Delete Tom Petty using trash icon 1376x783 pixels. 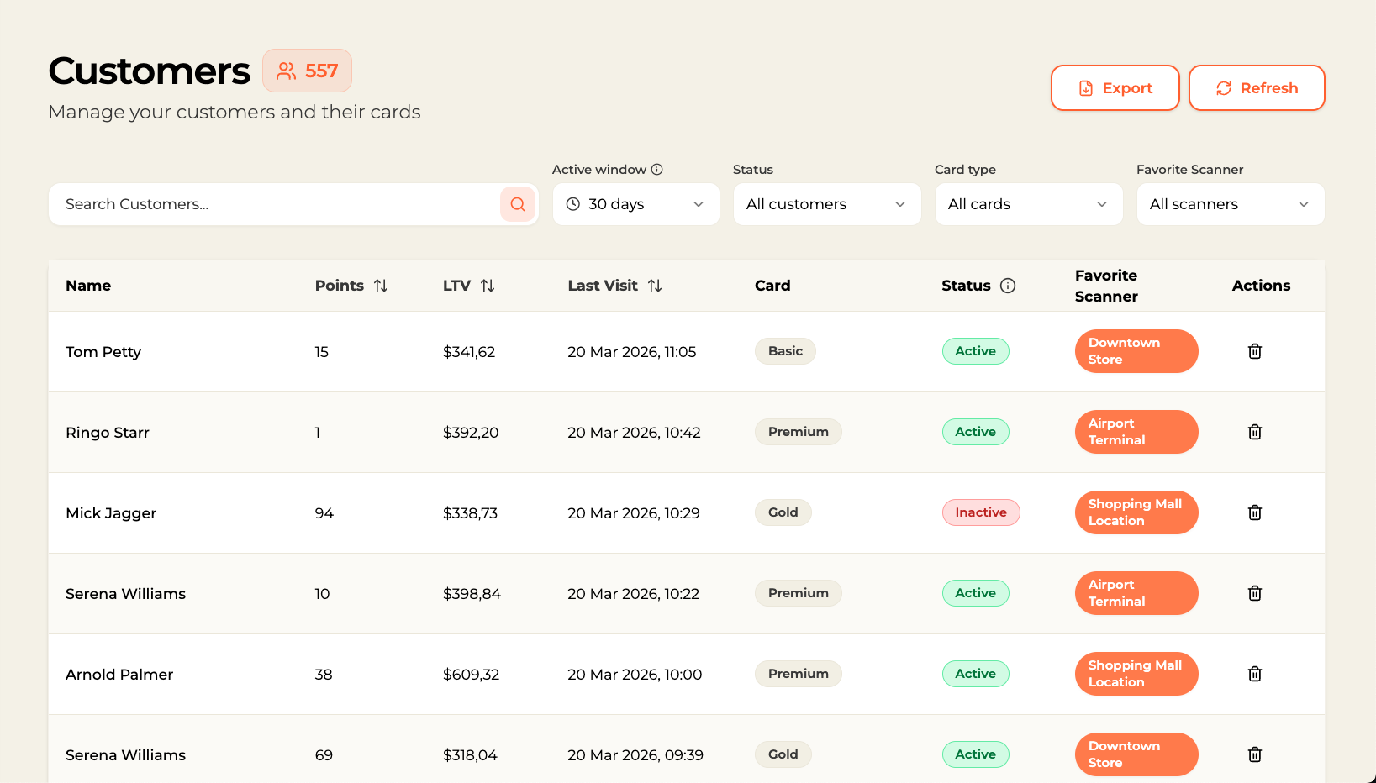pyautogui.click(x=1254, y=351)
